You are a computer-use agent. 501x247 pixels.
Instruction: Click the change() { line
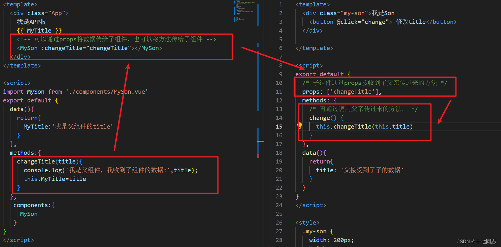pos(326,118)
